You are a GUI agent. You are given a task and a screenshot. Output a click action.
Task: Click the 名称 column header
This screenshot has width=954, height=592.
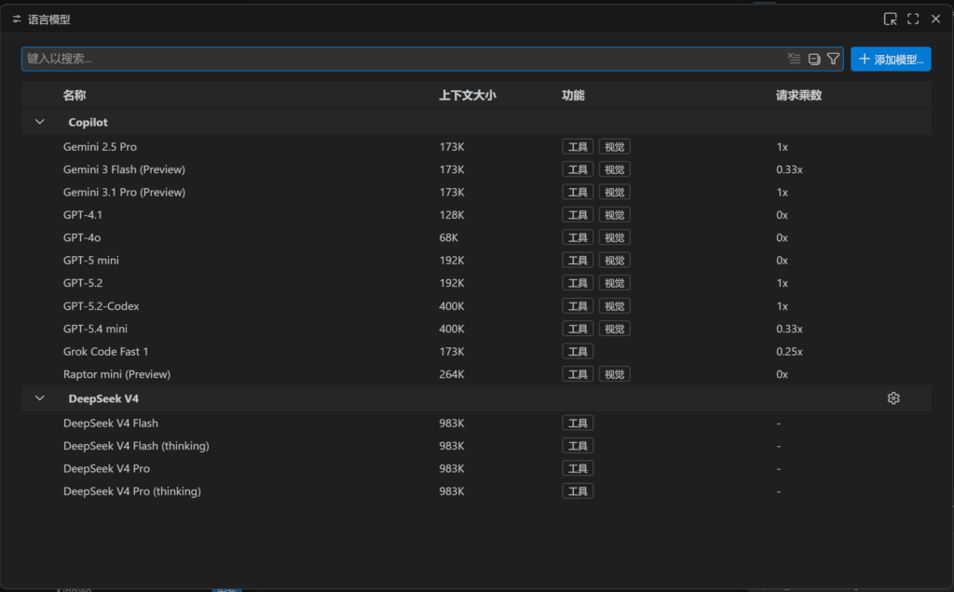75,95
